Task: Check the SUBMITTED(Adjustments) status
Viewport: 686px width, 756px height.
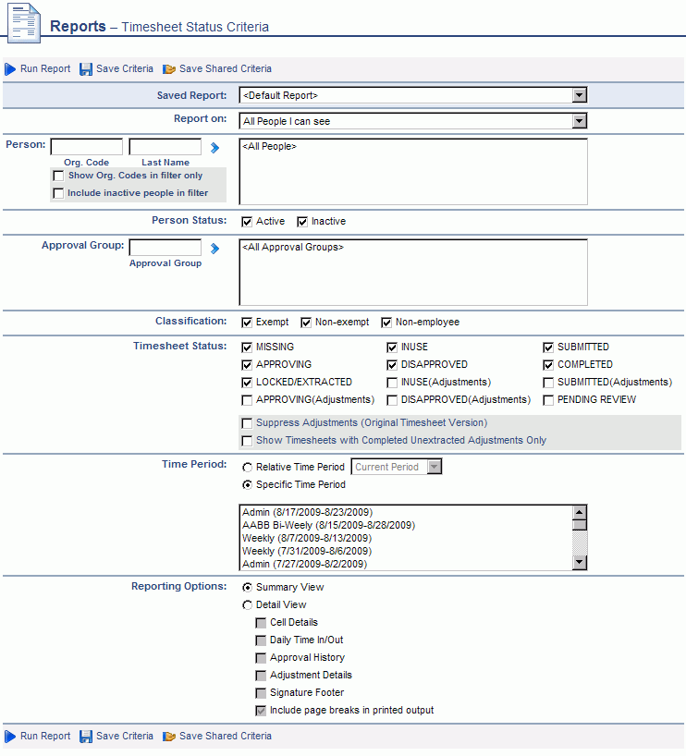Action: (x=548, y=383)
